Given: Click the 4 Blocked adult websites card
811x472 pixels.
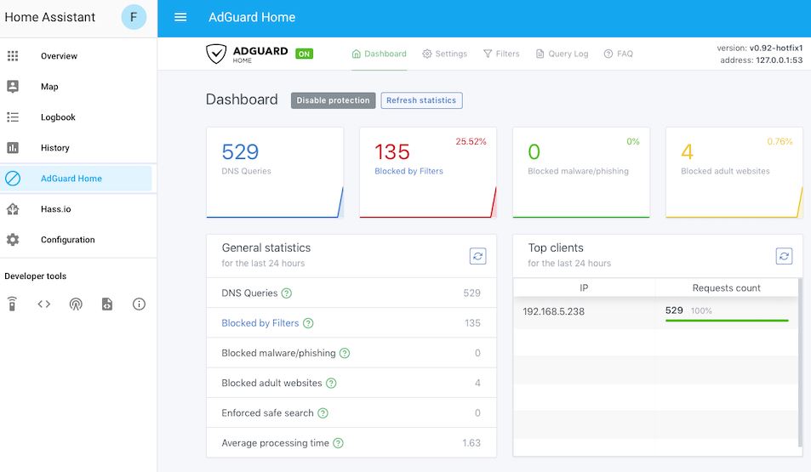Looking at the screenshot, I should [734, 173].
